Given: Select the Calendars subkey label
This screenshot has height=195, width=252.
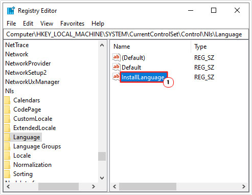Looking at the screenshot, I should pos(27,100).
